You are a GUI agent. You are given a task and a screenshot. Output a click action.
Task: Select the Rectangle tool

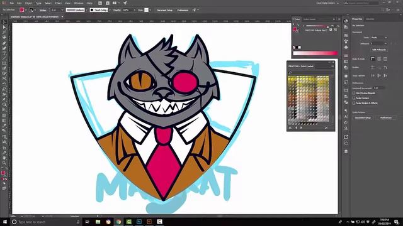point(4,63)
